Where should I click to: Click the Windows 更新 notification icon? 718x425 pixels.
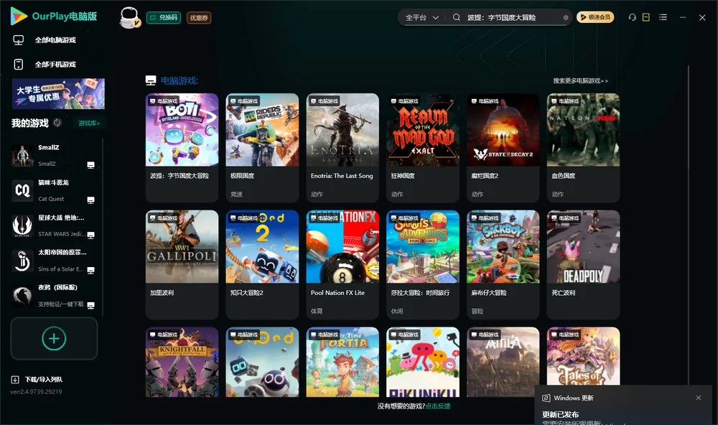[546, 398]
